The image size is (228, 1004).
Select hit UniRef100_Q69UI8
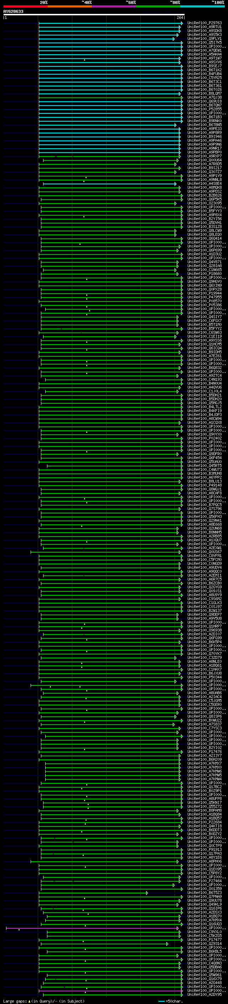[x=204, y=102]
